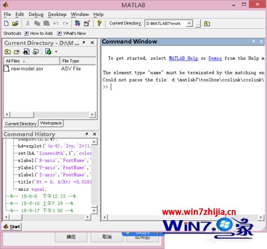Click Command History scroll down arrow
The width and height of the screenshot is (267, 249).
[x=94, y=211]
